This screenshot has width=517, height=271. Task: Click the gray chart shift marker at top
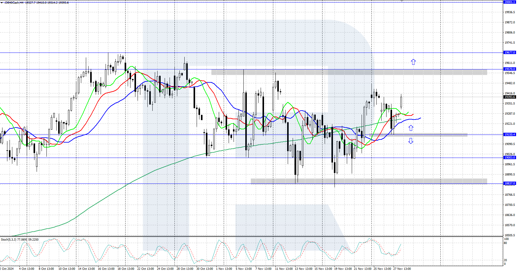tap(402, 1)
